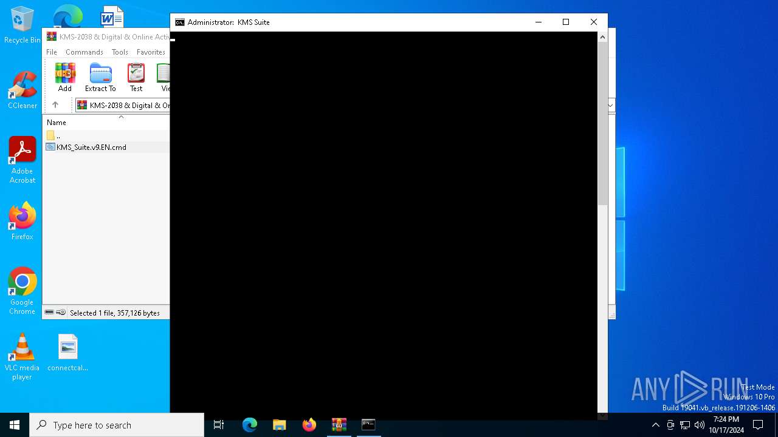
Task: Click the WinRAR title bar books icon
Action: click(52, 36)
